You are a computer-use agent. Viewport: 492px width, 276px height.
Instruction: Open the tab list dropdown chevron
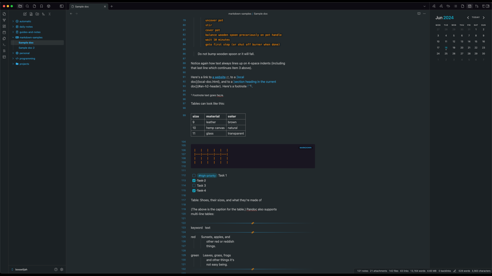click(425, 6)
